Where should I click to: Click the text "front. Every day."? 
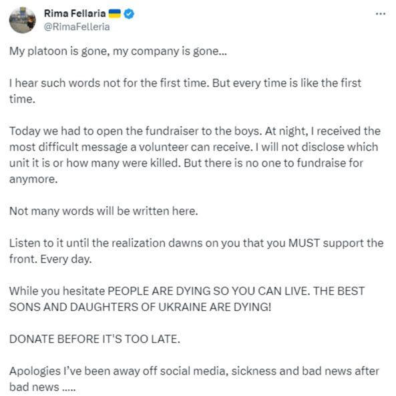point(50,259)
